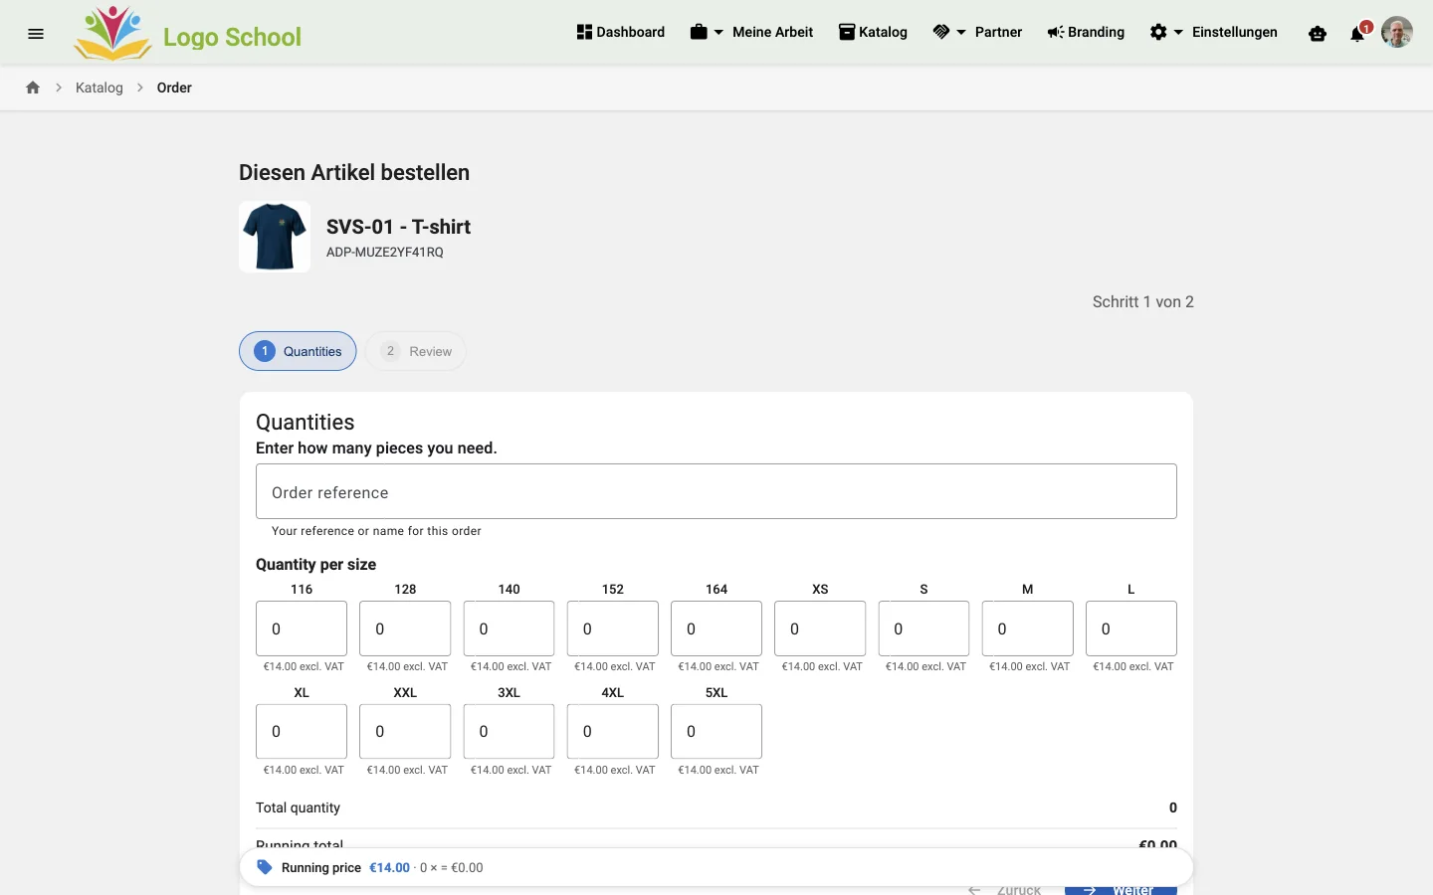Click the Schritt 1 von 2 text
The width and height of the screenshot is (1433, 895).
pos(1143,302)
